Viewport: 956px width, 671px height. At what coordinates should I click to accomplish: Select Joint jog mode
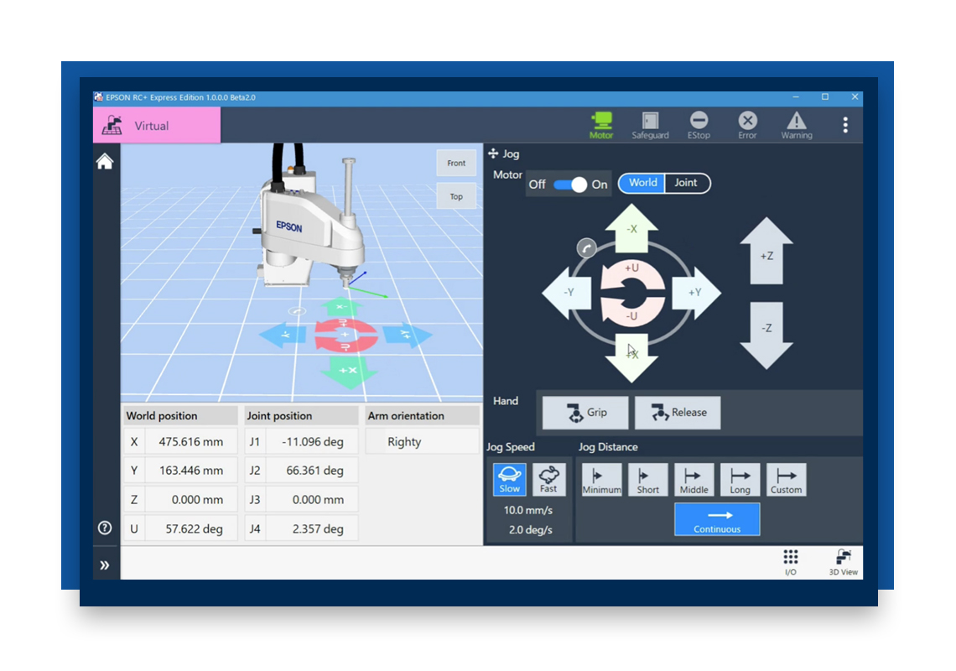click(x=686, y=183)
